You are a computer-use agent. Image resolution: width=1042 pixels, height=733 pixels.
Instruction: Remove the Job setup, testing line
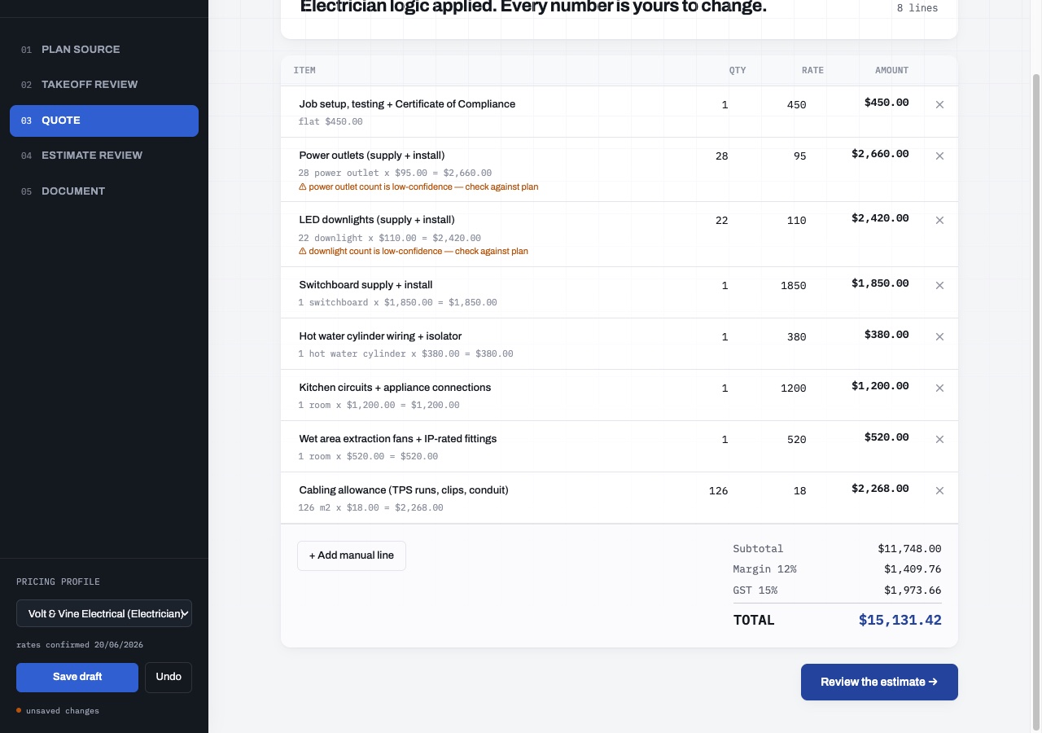pyautogui.click(x=939, y=105)
